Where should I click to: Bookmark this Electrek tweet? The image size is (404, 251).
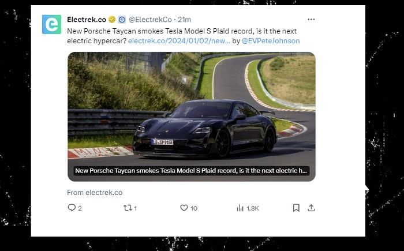[x=296, y=208]
